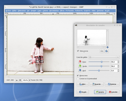This screenshot has height=101, width=126.
Task: Uncheck the Monocromo checkbox
Action: point(78,75)
